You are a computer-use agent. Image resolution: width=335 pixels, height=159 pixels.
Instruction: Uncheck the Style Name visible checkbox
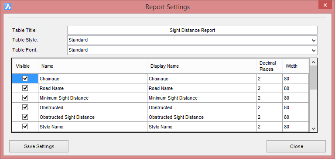click(25, 127)
